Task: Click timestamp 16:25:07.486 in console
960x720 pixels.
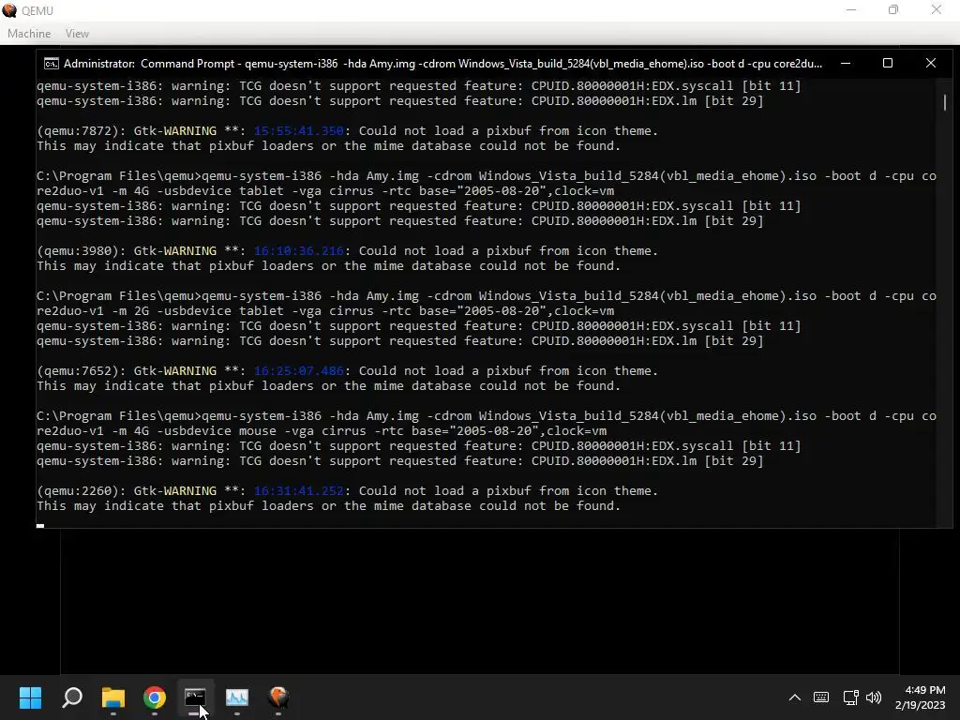Action: click(299, 371)
